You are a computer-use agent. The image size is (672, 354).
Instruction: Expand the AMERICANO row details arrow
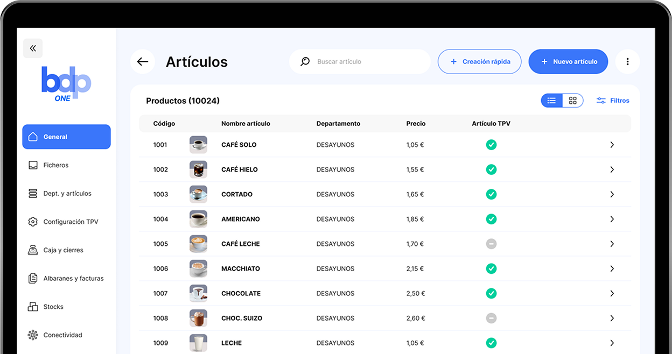(x=612, y=219)
